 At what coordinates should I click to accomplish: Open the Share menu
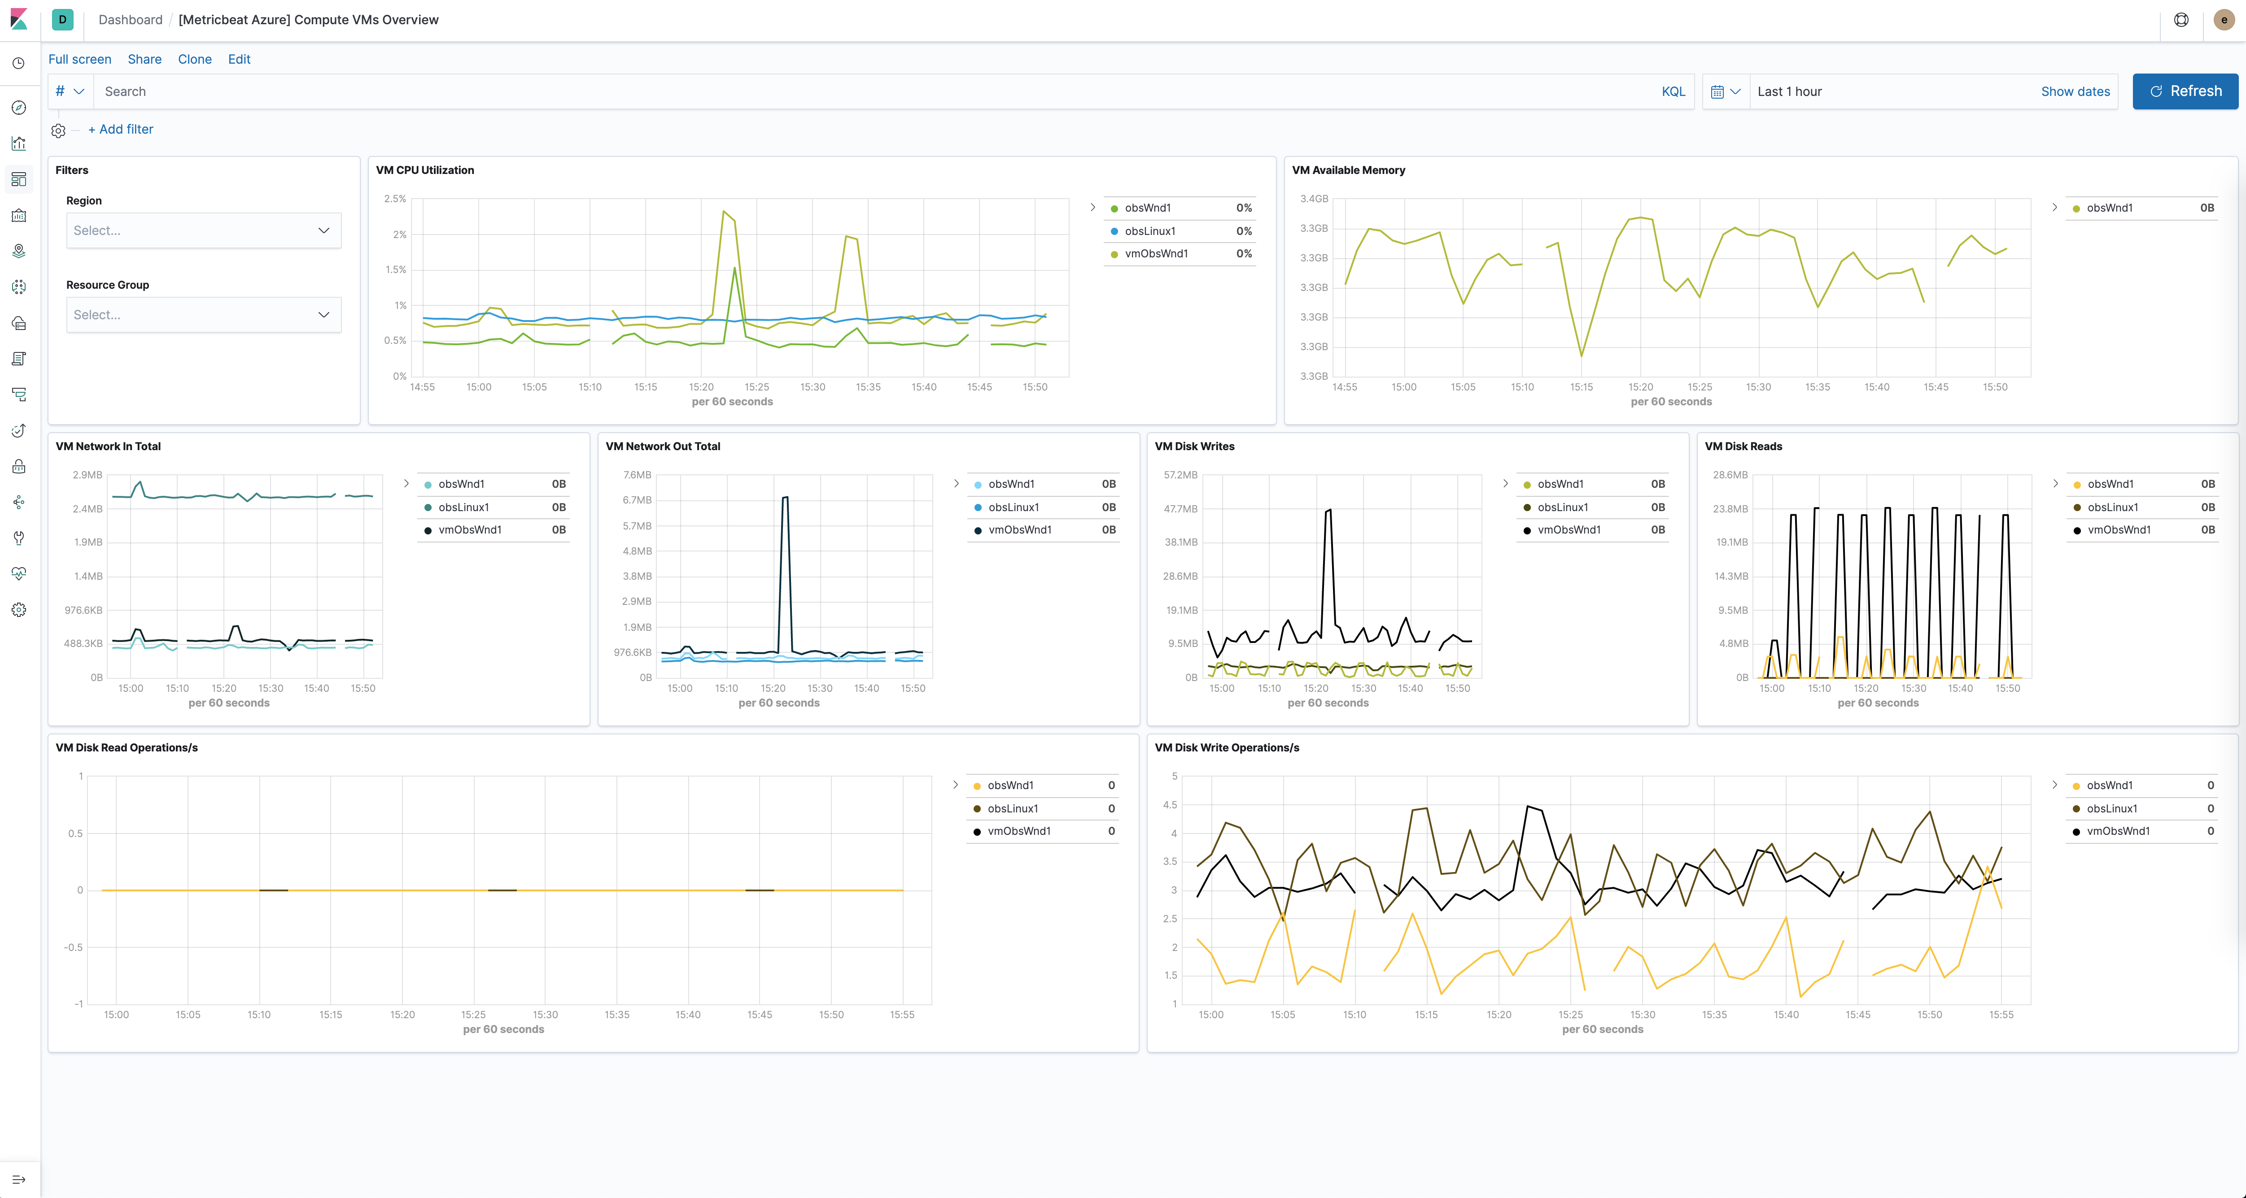click(x=145, y=59)
